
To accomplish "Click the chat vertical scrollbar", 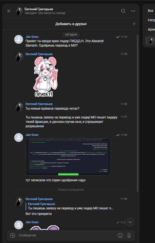I will 137,113.
